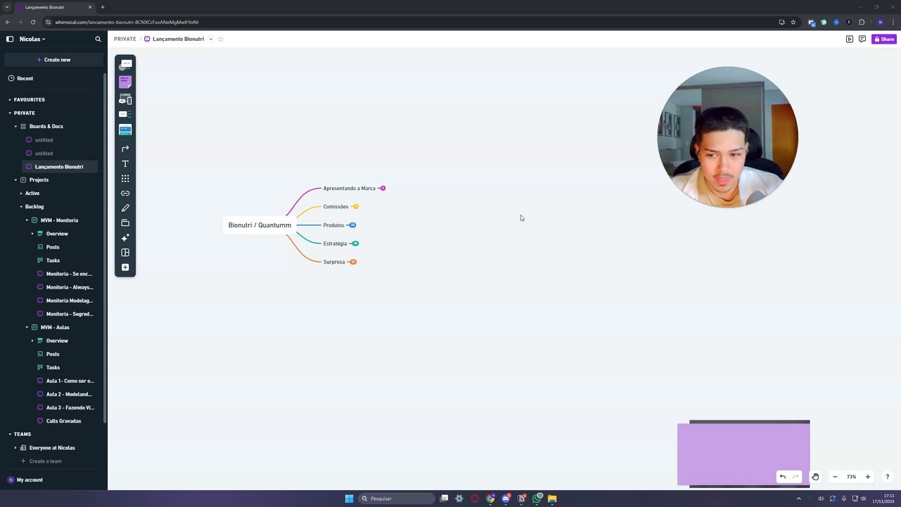Open Windows Start menu
The width and height of the screenshot is (901, 507).
[x=349, y=499]
